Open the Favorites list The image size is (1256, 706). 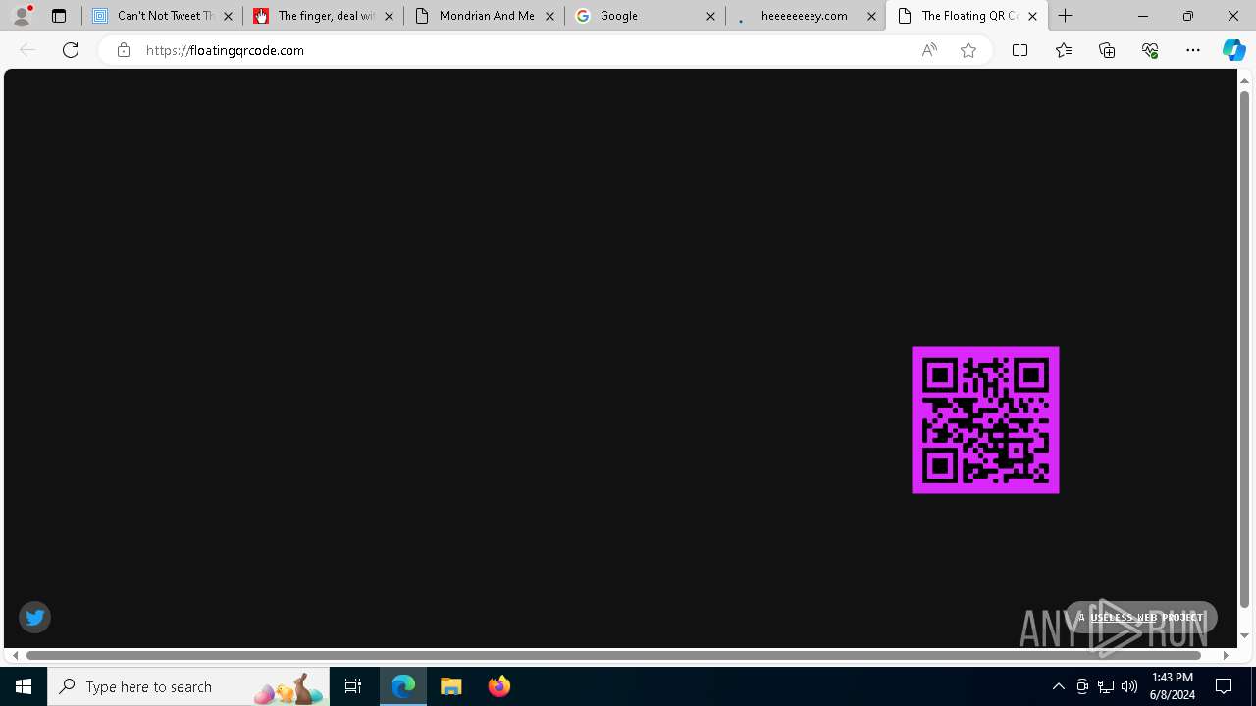tap(1063, 50)
